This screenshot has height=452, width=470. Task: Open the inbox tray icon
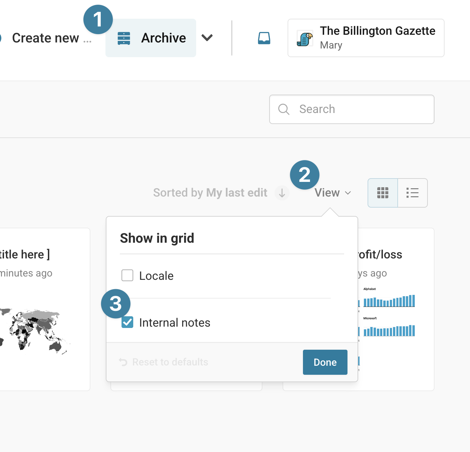[264, 38]
